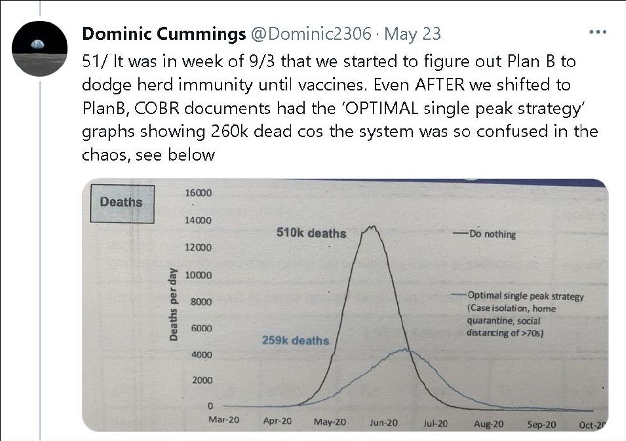This screenshot has height=441, width=626.
Task: Select the Optimal single peak strategy legend entry
Action: pos(525,296)
